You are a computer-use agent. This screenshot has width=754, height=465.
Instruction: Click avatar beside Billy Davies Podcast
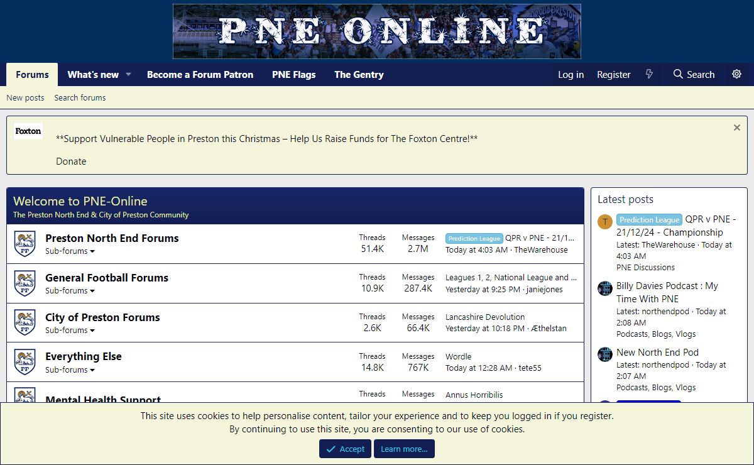(605, 288)
